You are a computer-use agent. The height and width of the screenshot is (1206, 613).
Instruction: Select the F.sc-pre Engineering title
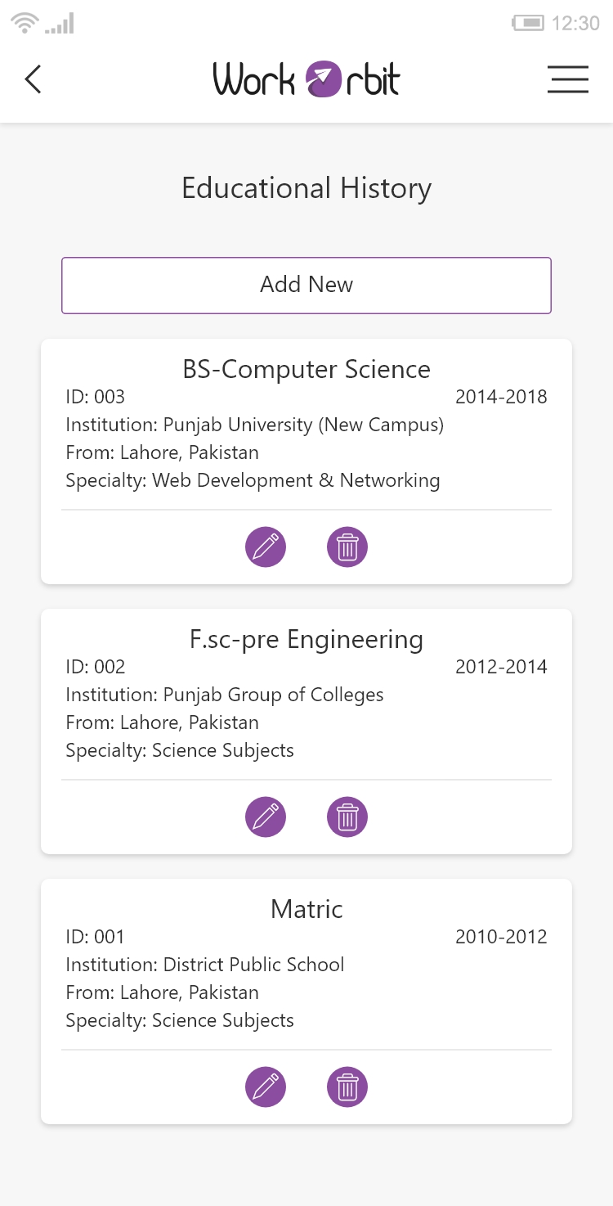306,639
